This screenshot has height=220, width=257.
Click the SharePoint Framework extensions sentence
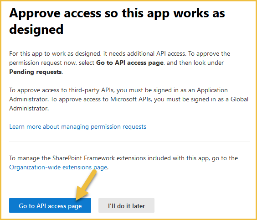coord(123,162)
